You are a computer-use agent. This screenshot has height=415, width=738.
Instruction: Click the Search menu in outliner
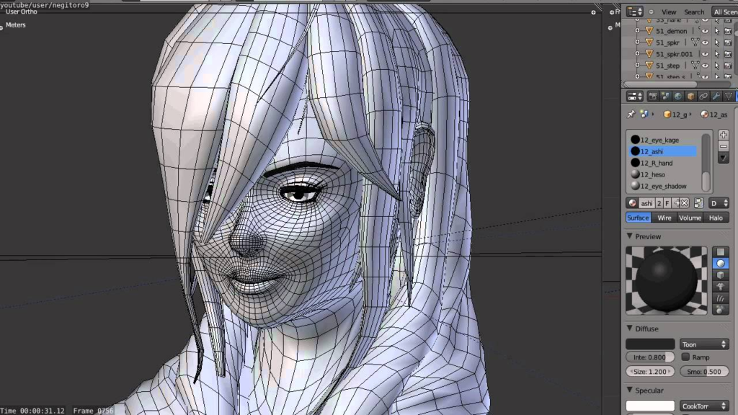tap(694, 12)
